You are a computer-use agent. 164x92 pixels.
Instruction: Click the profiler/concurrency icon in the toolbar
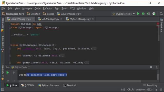coord(154,14)
